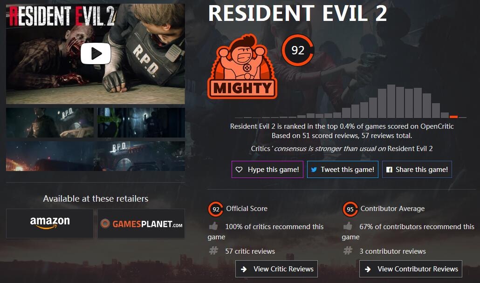
Task: Open View Contributor Reviews
Action: tap(411, 269)
